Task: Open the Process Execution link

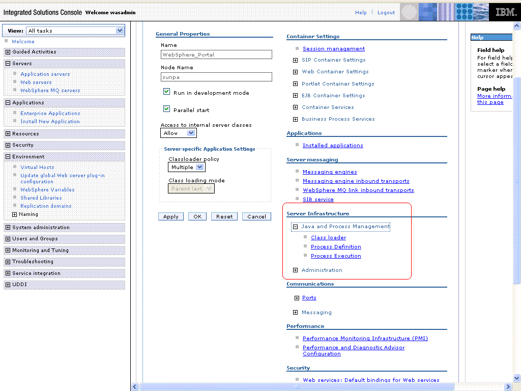Action: (x=336, y=256)
